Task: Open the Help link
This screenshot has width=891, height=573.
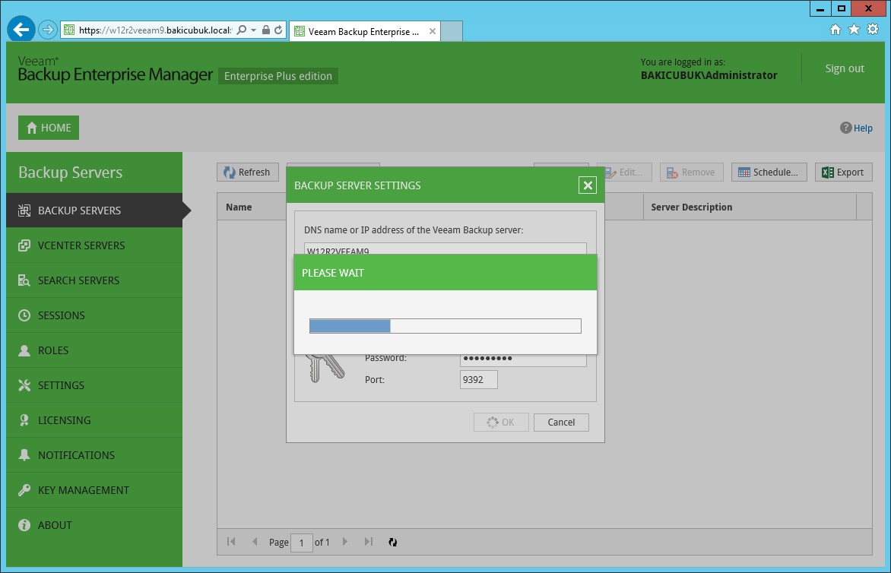Action: 856,128
